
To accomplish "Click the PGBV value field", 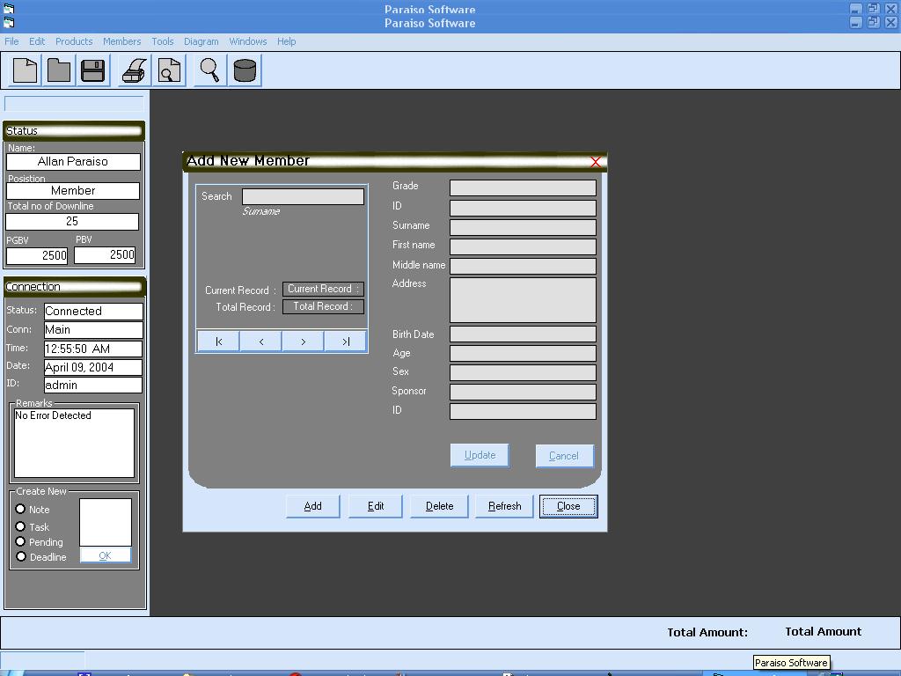I will point(37,255).
